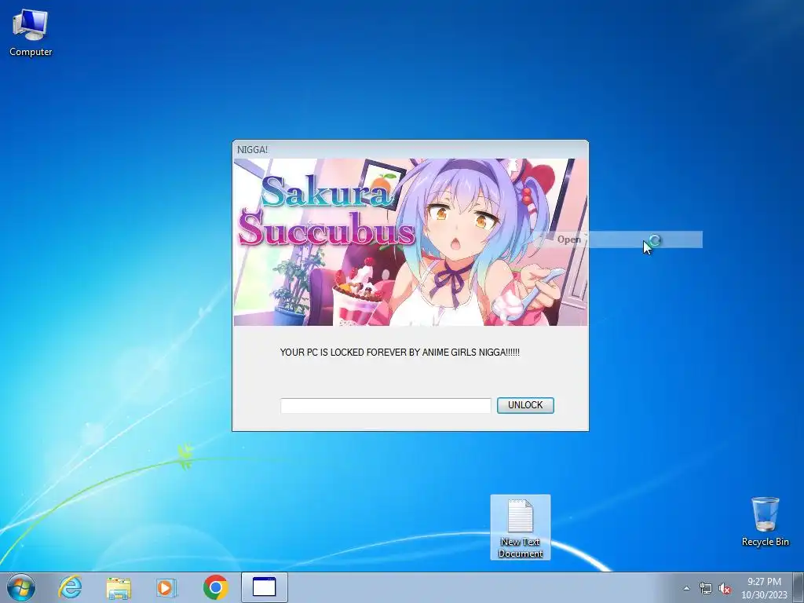Open Windows Explorer from taskbar
804x603 pixels.
119,587
